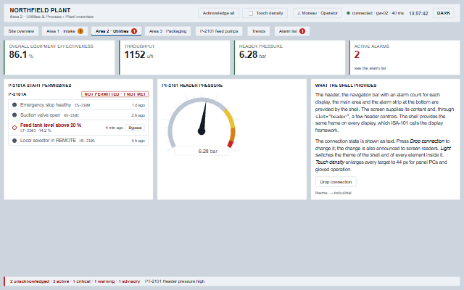This screenshot has width=464, height=290.
Task: Open the J. Moreau · Operator user button
Action: [318, 13]
